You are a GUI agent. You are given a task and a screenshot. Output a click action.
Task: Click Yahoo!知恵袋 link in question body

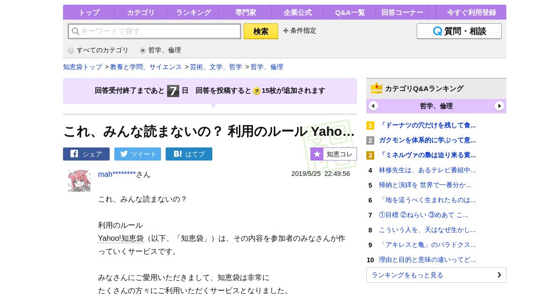coord(121,238)
